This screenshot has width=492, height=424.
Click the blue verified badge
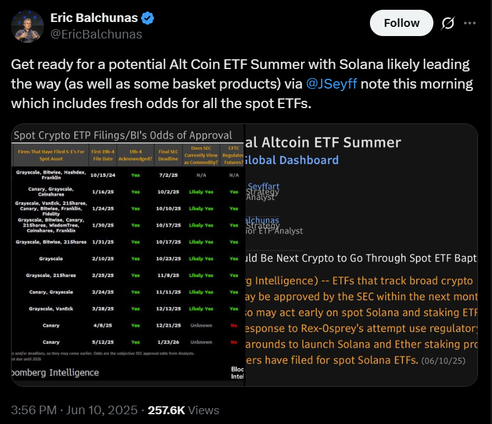148,18
